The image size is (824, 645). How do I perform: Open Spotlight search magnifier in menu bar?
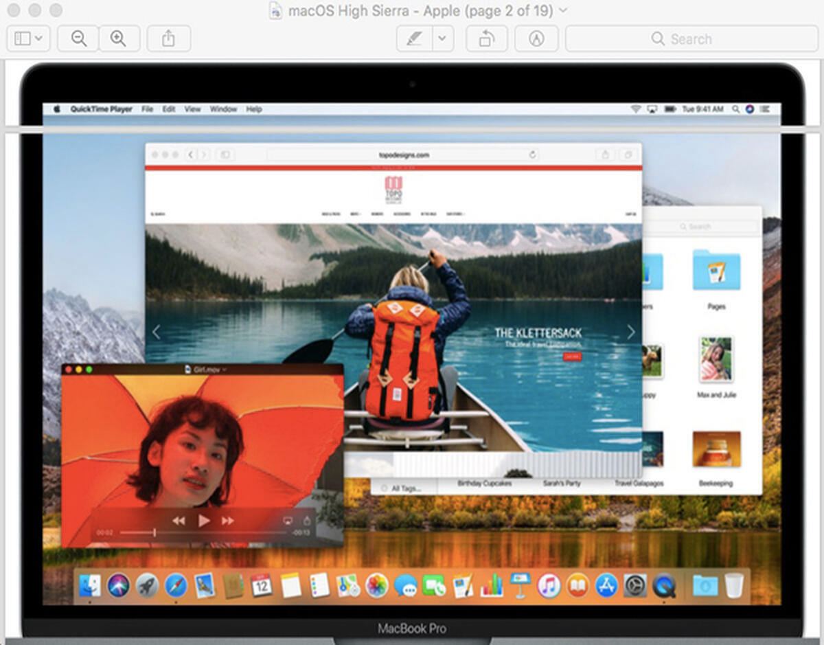736,109
